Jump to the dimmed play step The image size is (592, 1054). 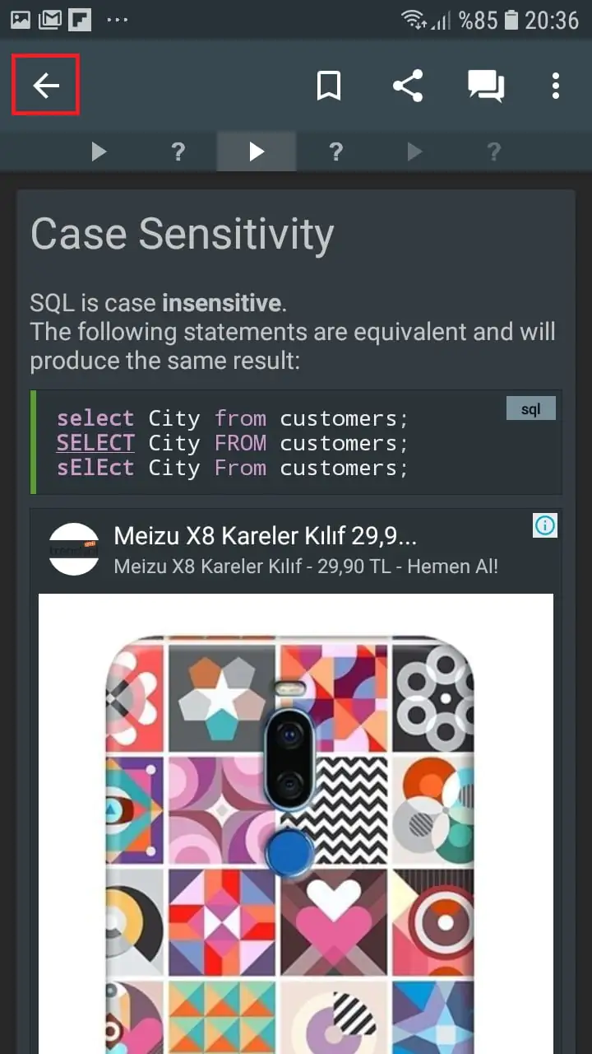[414, 152]
